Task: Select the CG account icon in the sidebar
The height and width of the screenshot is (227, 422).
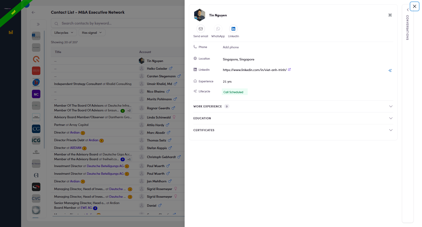Action: point(36,129)
